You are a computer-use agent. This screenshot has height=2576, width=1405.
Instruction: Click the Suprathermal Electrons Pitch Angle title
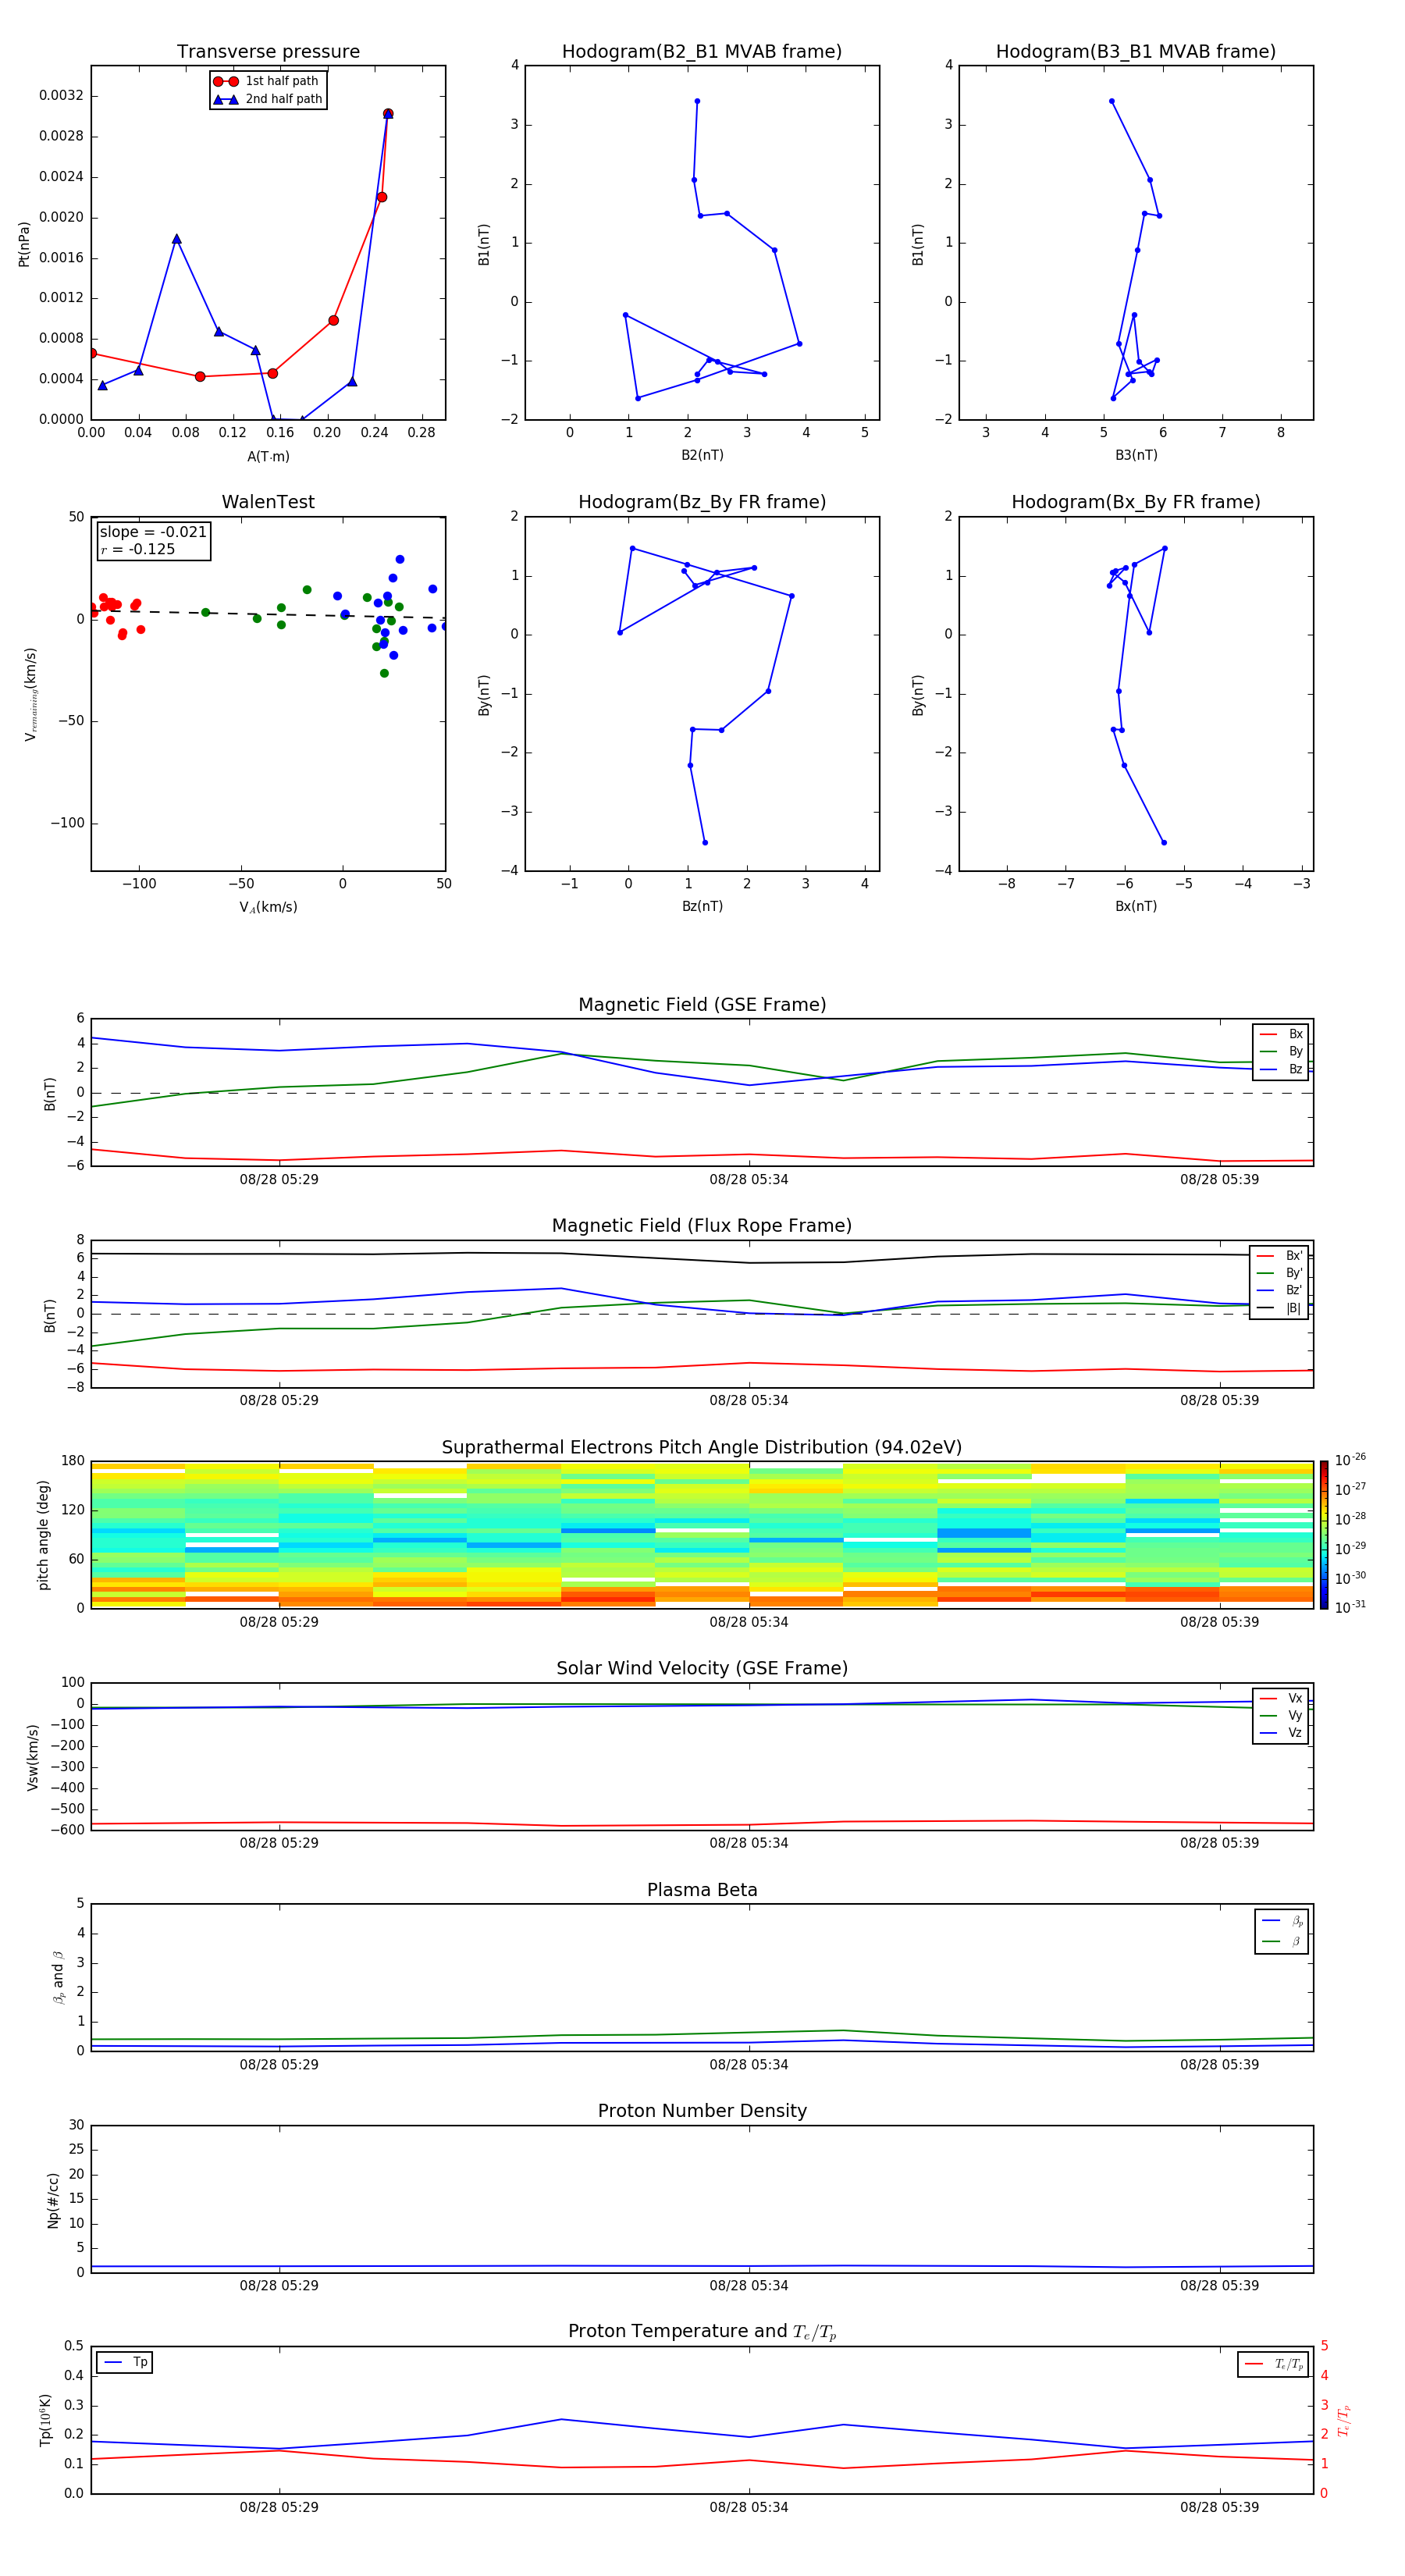[x=702, y=1447]
